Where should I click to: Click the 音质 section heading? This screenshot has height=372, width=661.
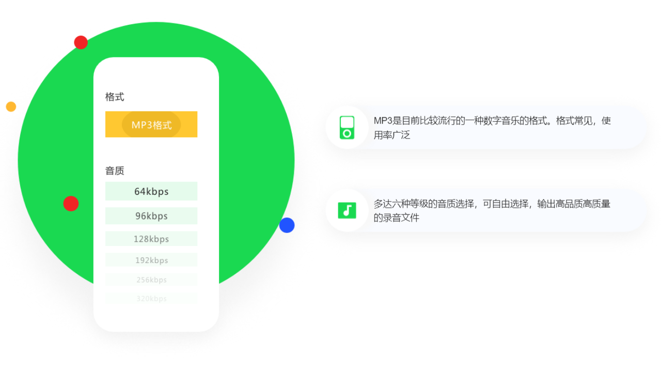coord(114,171)
